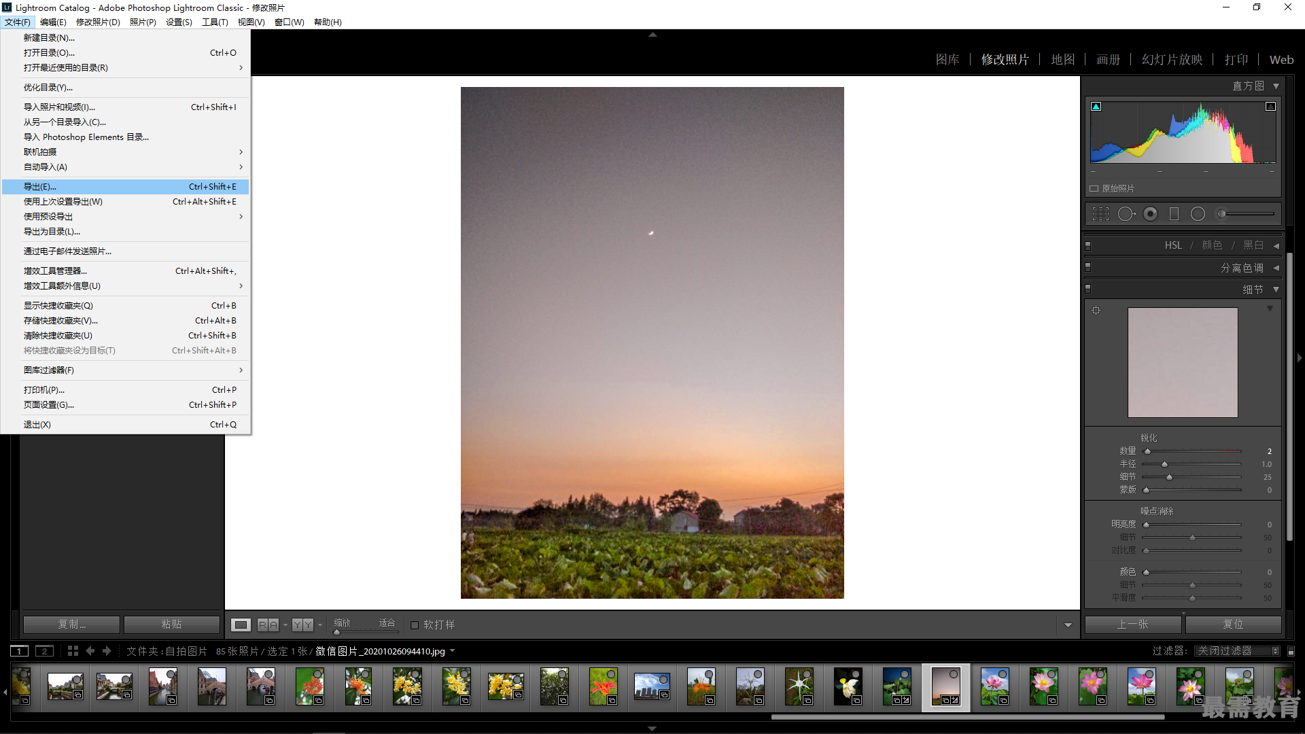The height and width of the screenshot is (734, 1305).
Task: Select the spot removal tool
Action: point(1126,214)
